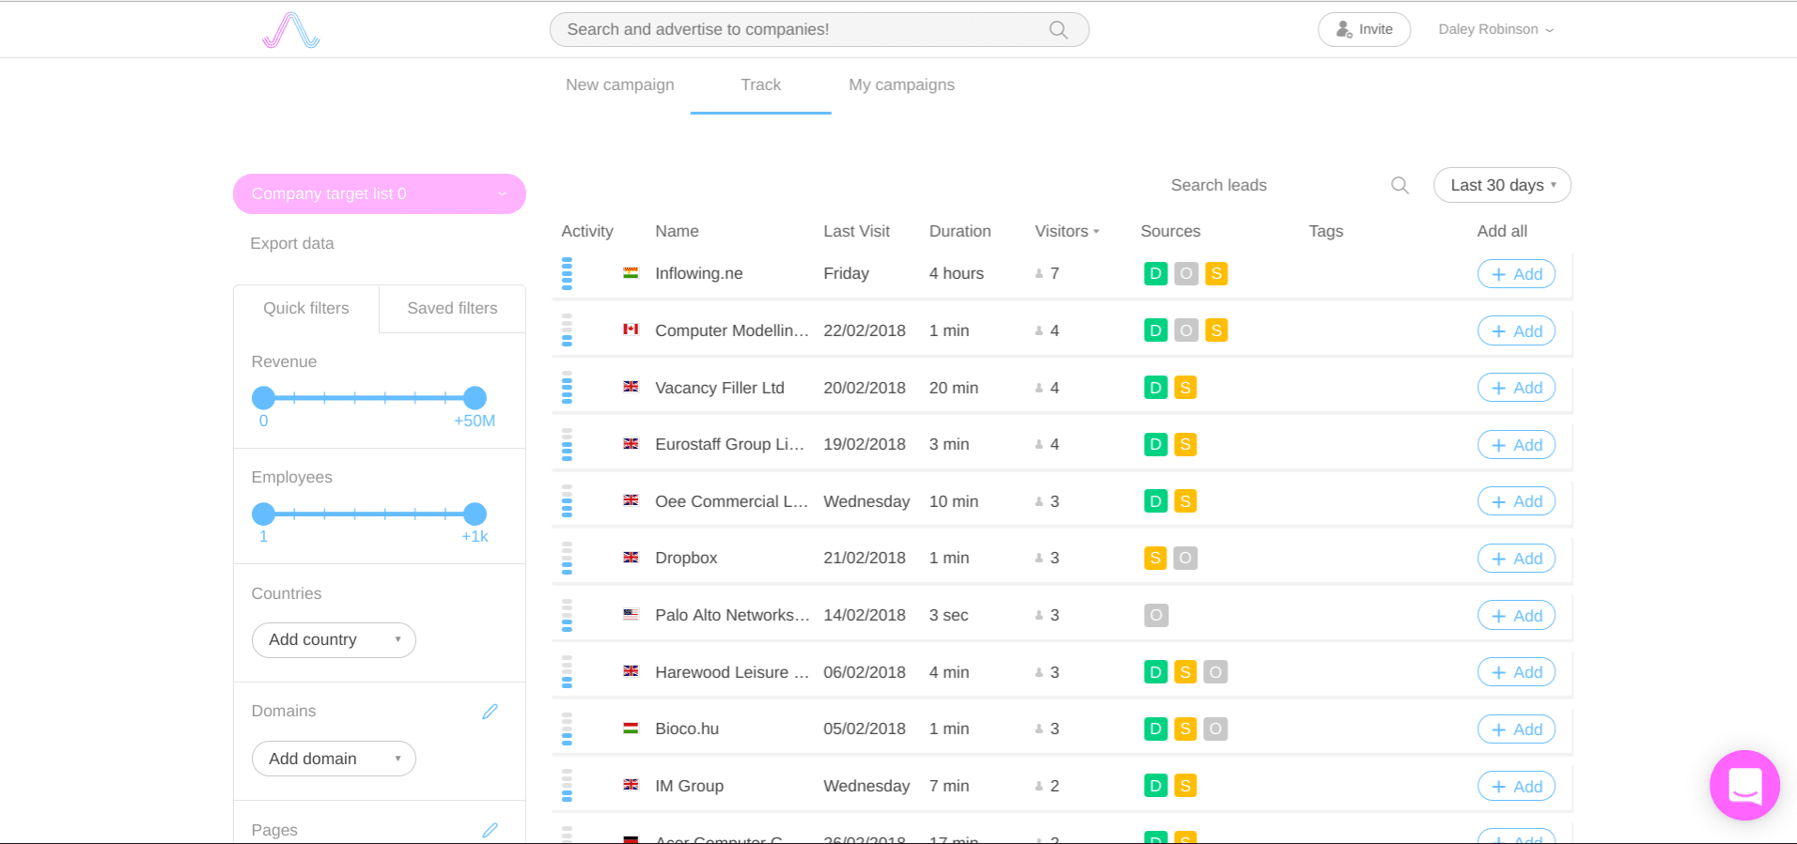The width and height of the screenshot is (1797, 844).
Task: Open the Last 30 days dropdown
Action: point(1501,186)
